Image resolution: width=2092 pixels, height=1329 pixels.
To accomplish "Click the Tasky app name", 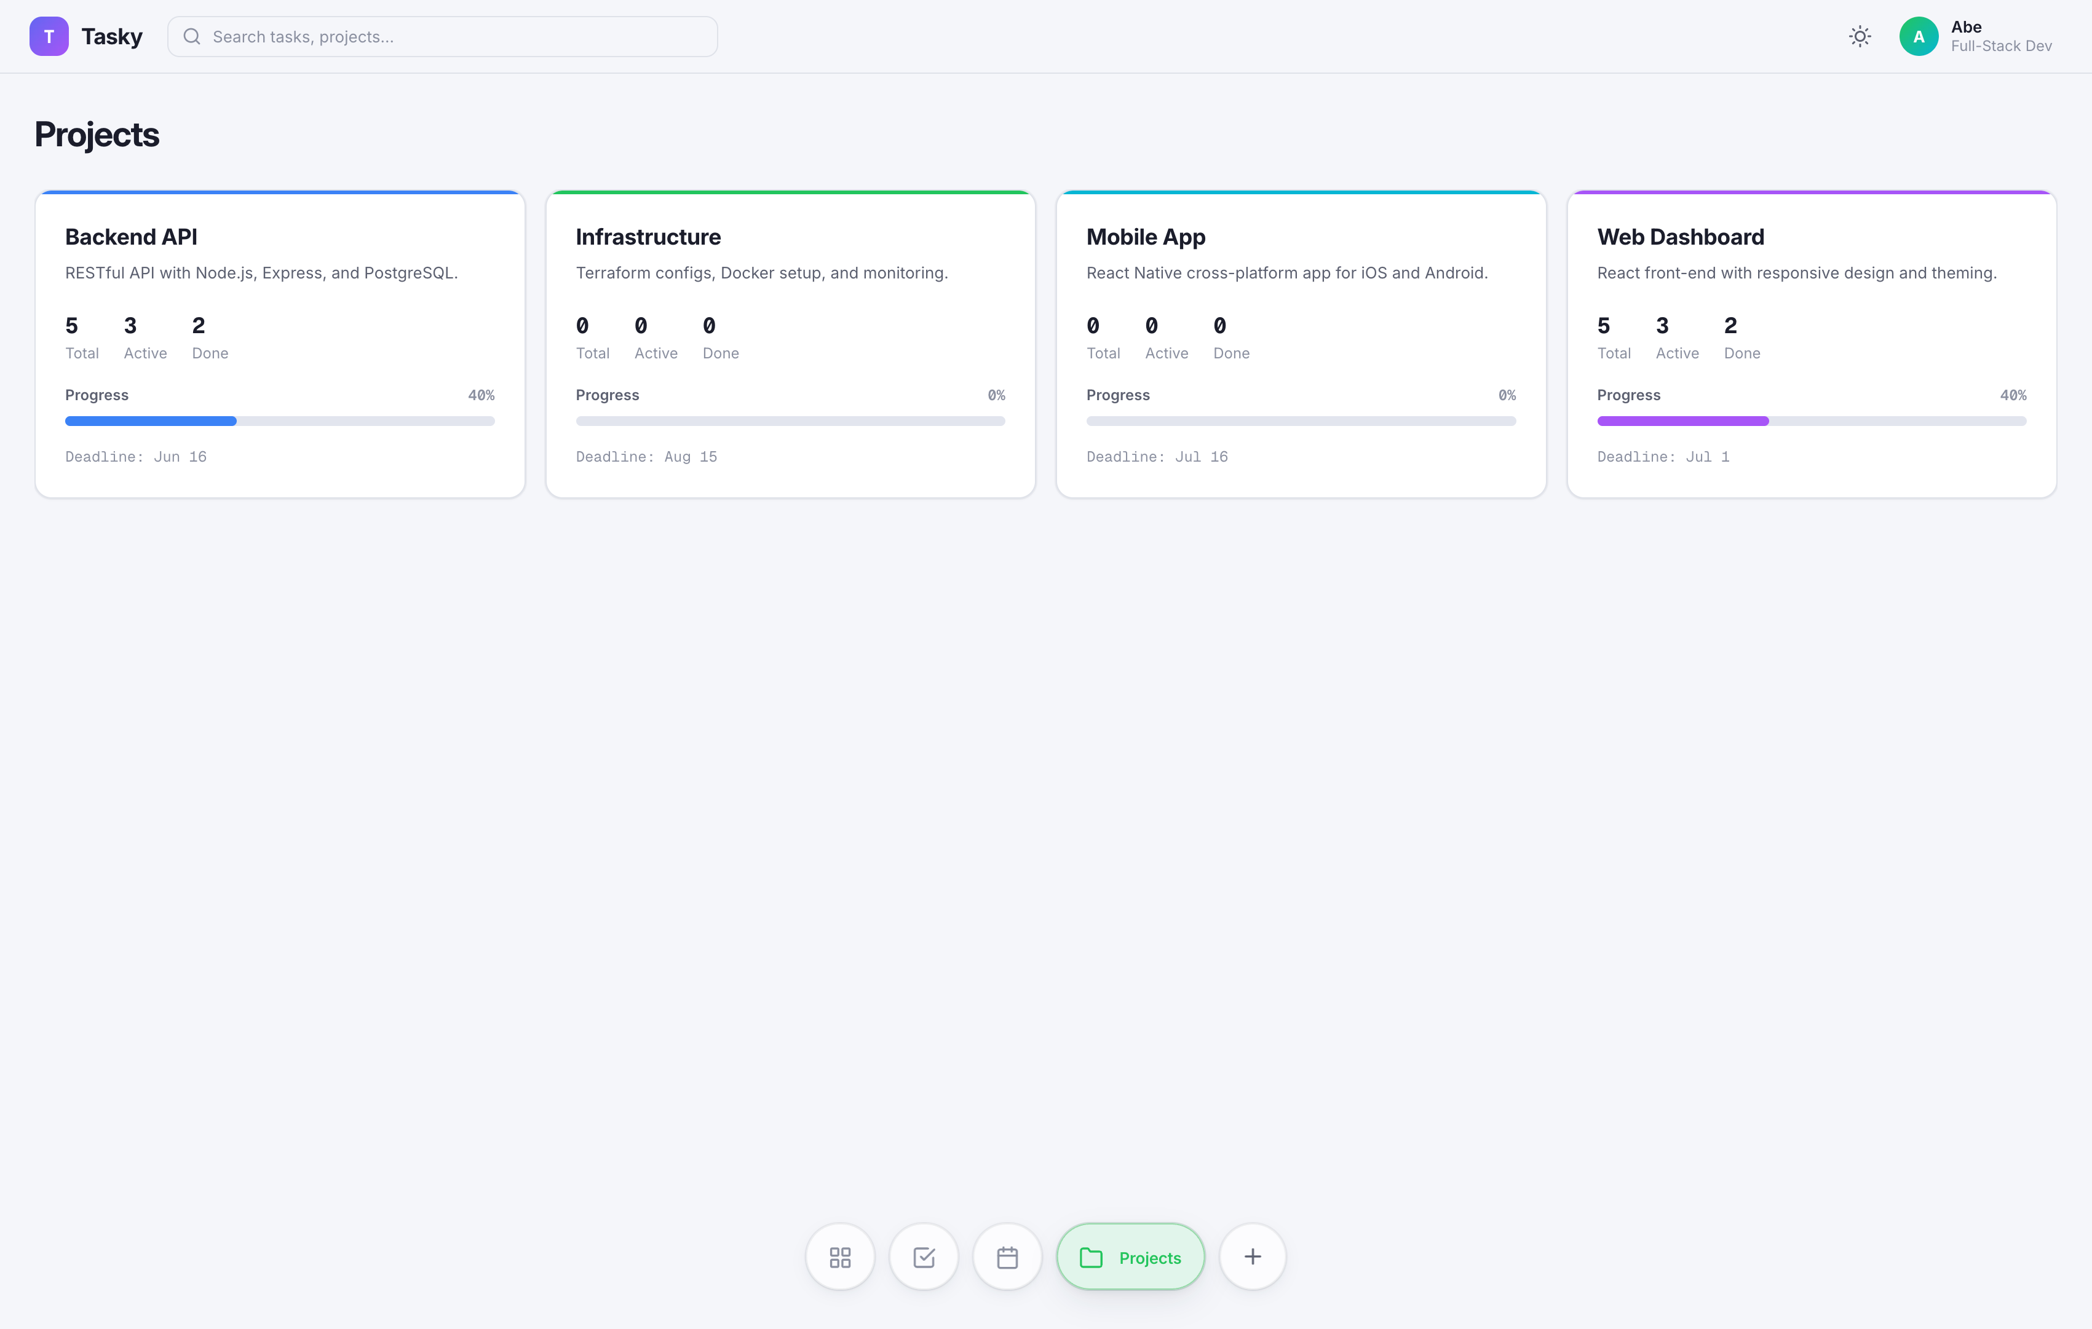I will tap(112, 36).
